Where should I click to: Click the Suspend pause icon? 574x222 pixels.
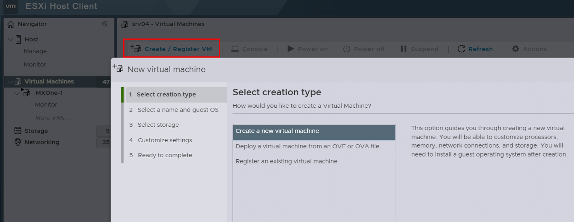pyautogui.click(x=403, y=49)
